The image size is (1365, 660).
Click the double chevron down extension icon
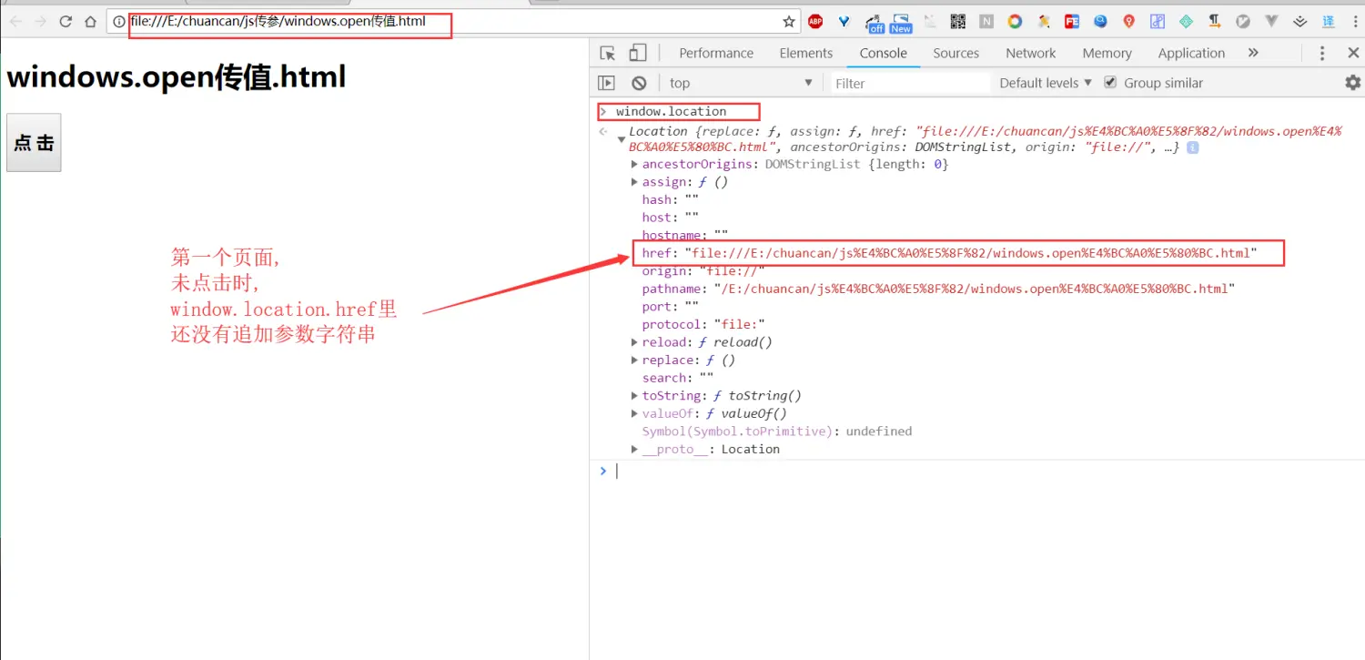[x=1299, y=21]
